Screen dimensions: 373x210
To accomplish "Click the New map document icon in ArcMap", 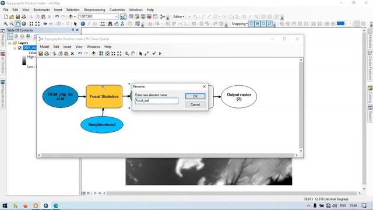I will pyautogui.click(x=6, y=17).
